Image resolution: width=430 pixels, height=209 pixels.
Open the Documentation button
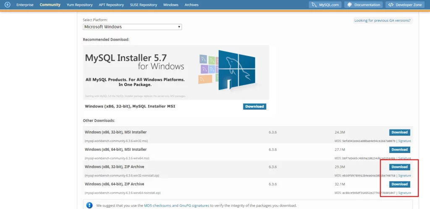(x=363, y=5)
